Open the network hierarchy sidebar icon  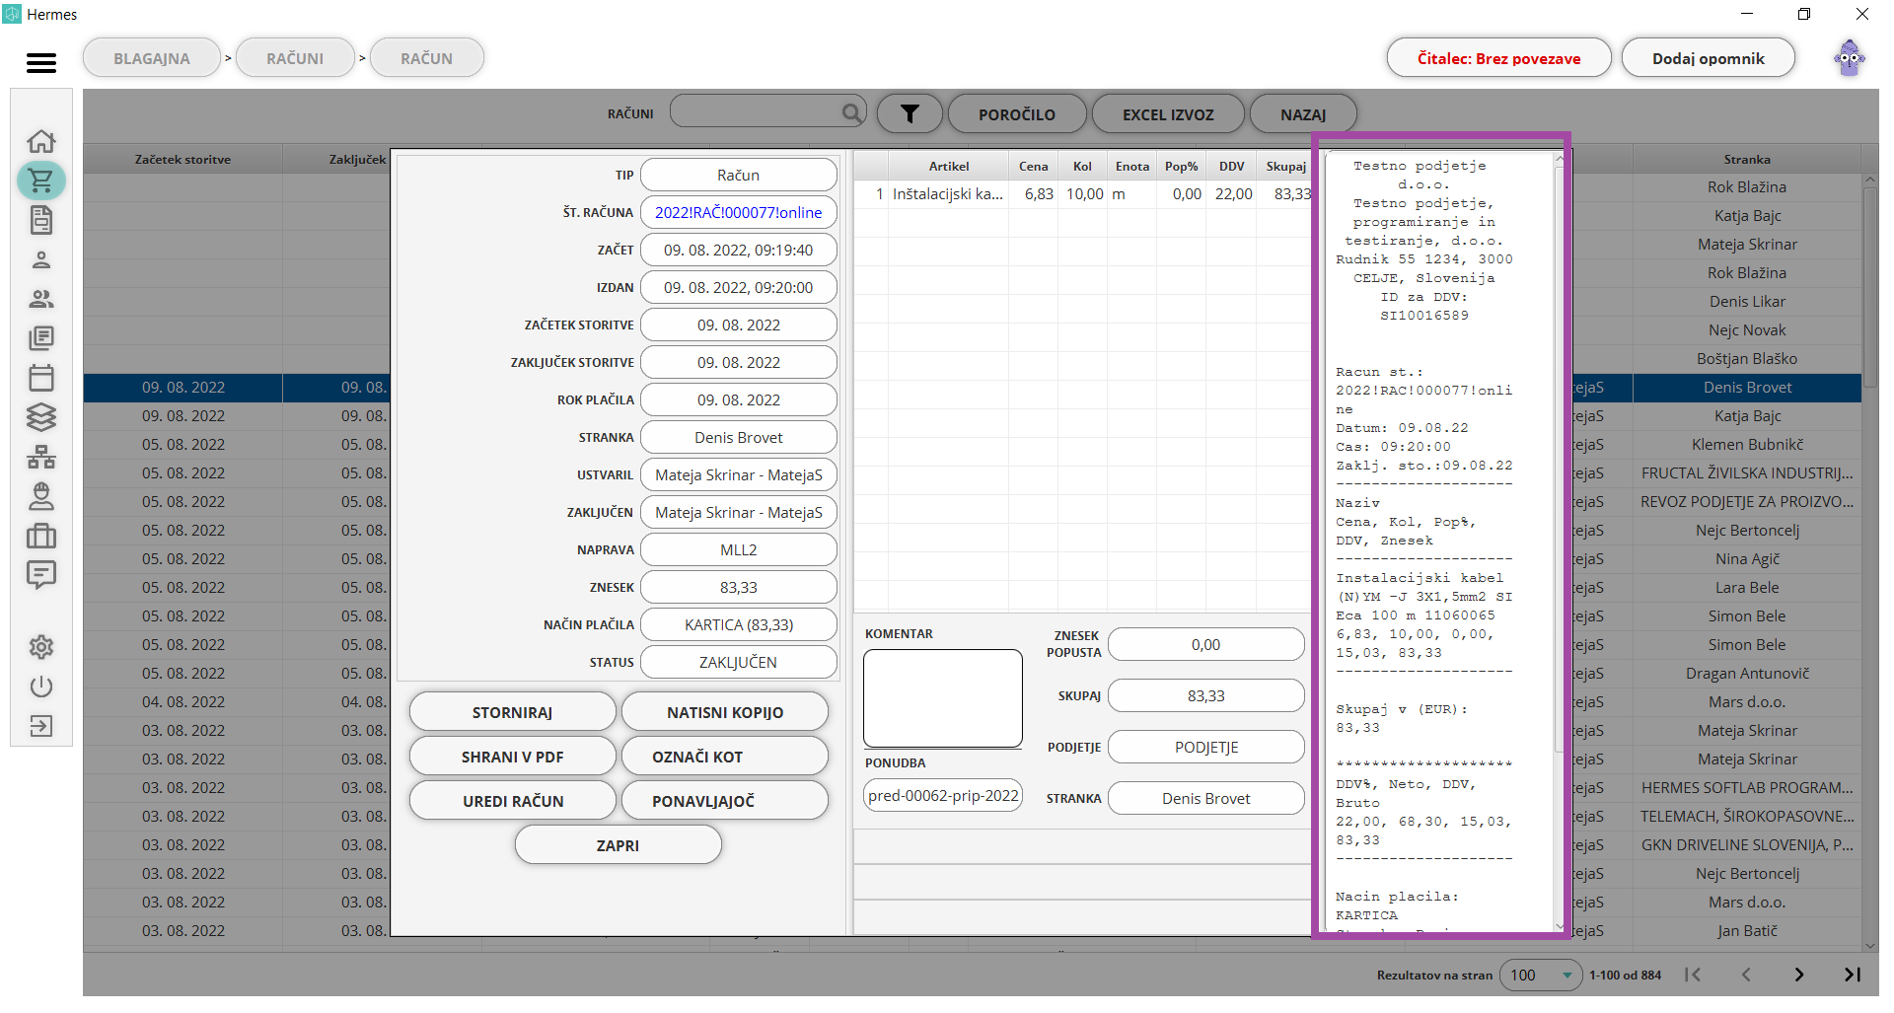[41, 457]
